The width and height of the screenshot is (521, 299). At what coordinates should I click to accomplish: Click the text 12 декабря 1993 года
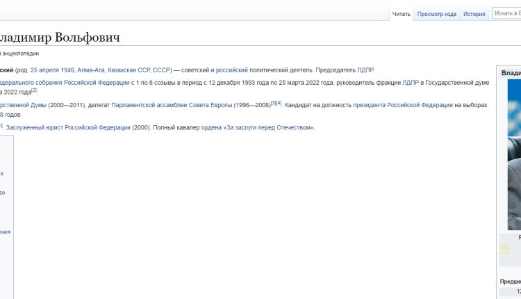pos(238,83)
